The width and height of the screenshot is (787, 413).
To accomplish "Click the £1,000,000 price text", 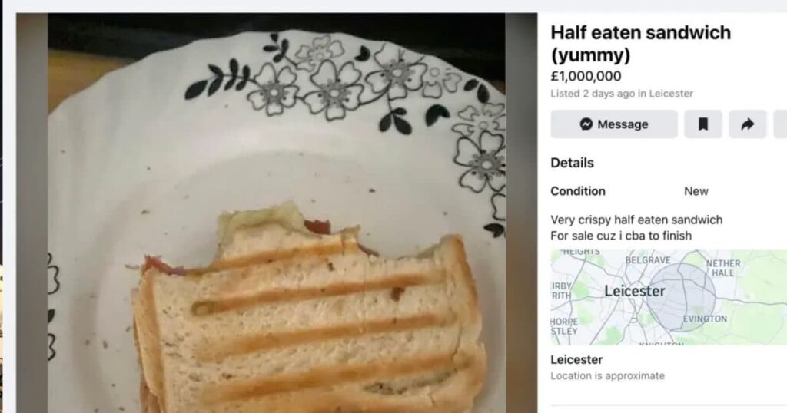I will click(x=586, y=76).
